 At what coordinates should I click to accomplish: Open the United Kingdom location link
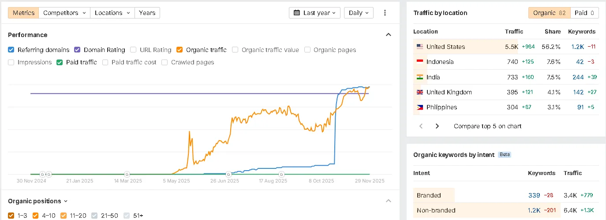point(449,92)
